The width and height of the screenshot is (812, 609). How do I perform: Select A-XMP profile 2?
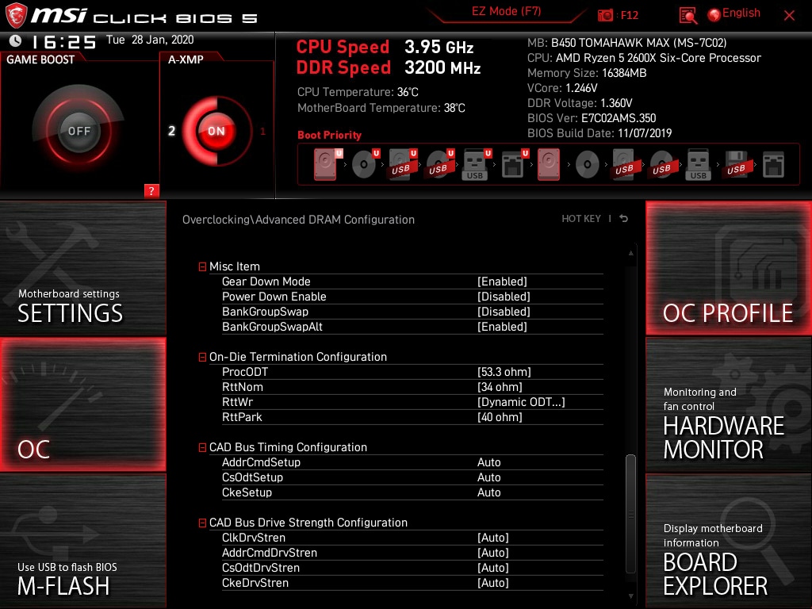pyautogui.click(x=172, y=131)
